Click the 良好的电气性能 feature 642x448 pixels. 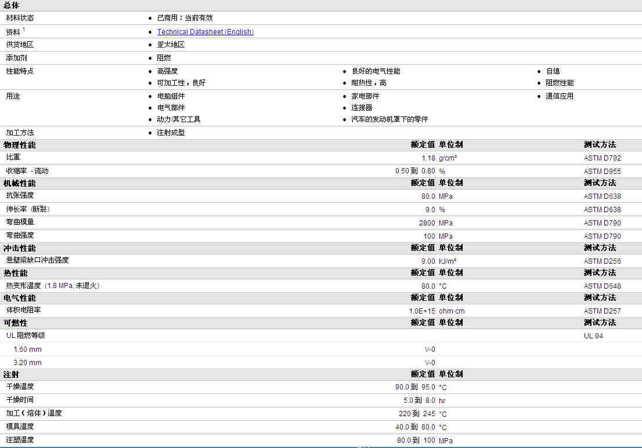click(x=376, y=71)
